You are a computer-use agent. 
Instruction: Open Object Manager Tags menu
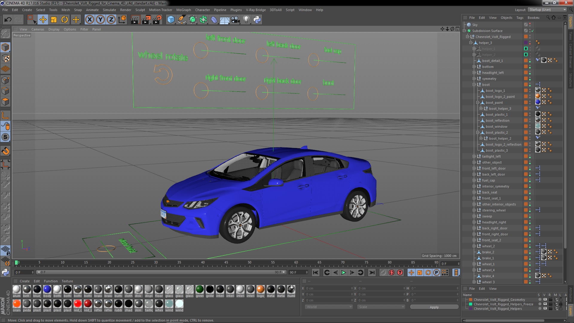click(520, 18)
